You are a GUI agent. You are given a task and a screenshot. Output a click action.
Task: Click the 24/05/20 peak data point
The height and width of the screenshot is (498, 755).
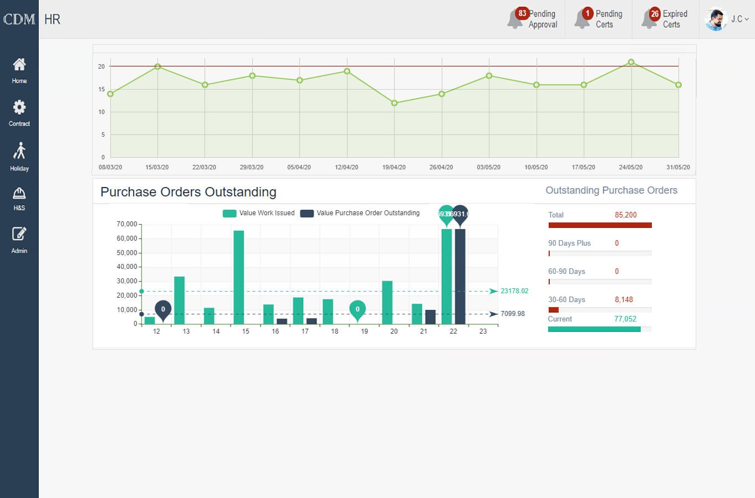coord(631,62)
